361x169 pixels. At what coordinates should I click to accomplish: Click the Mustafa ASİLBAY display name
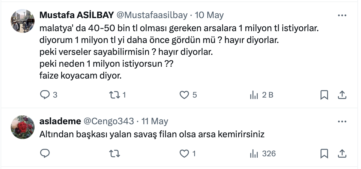point(77,15)
